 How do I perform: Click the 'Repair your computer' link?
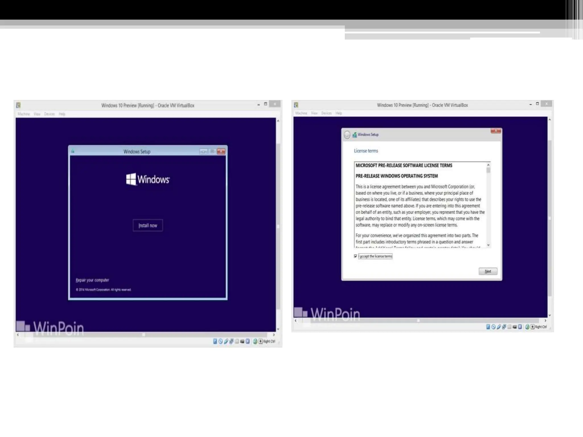[92, 280]
